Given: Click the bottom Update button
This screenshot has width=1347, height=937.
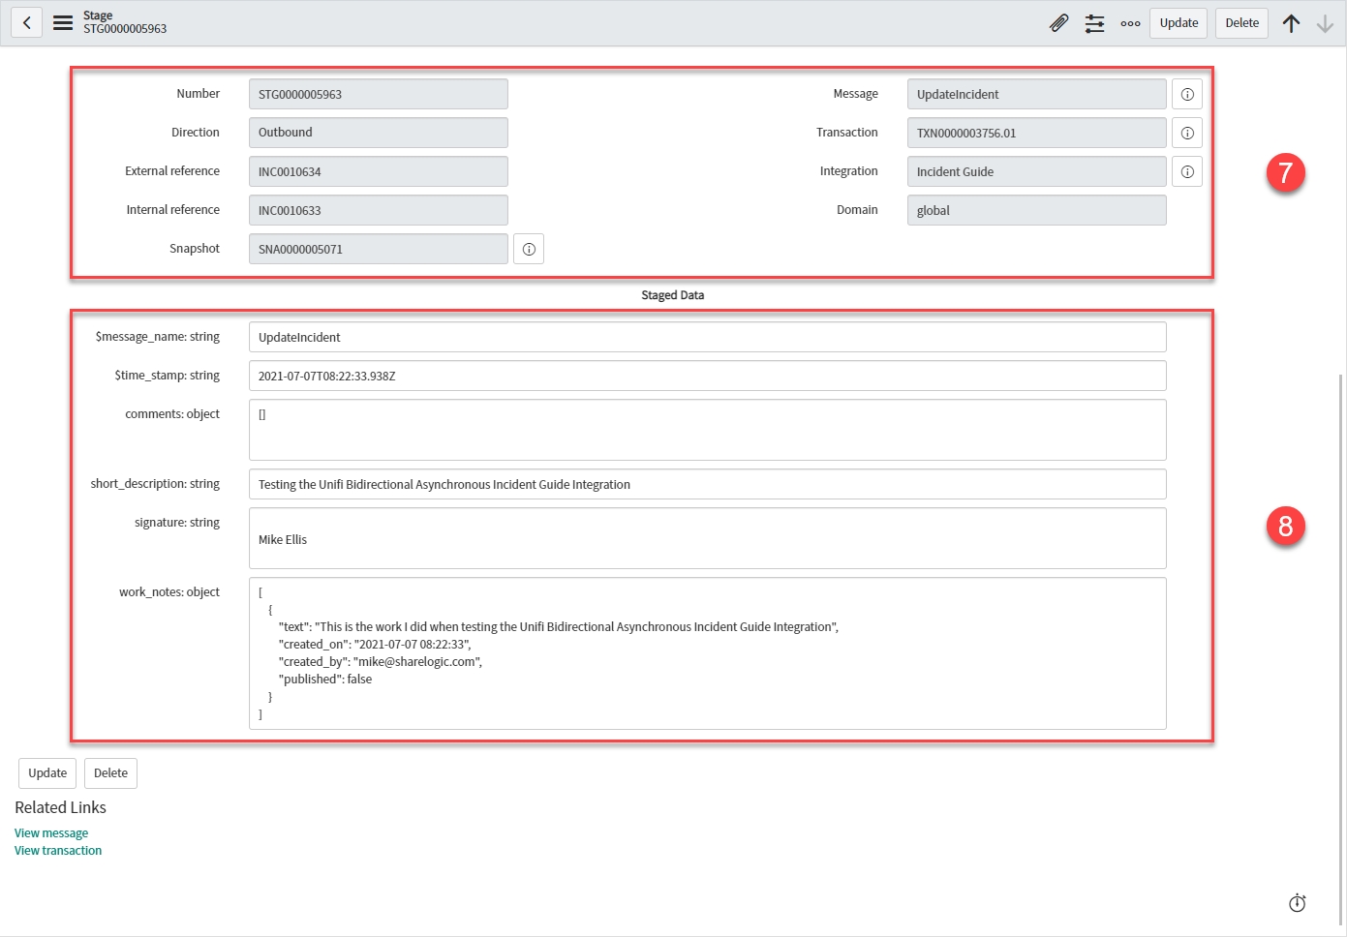Looking at the screenshot, I should pos(47,773).
